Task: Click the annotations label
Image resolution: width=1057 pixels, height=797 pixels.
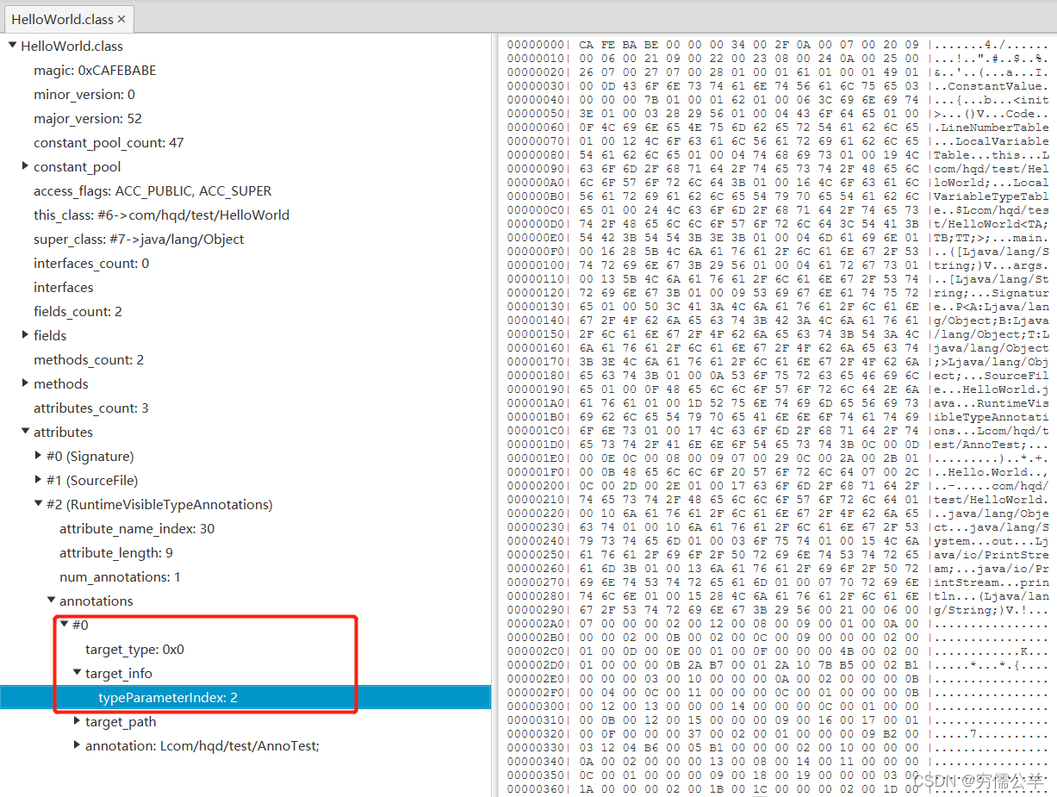Action: click(96, 601)
